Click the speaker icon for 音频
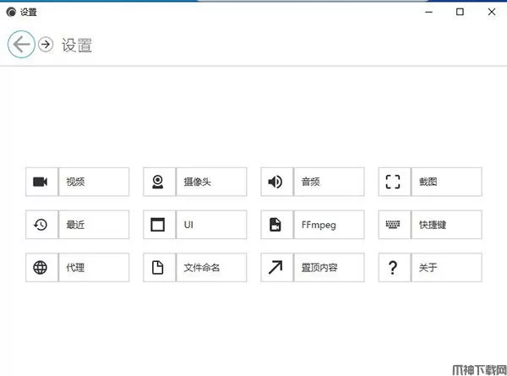Screen dimensions: 507x376 [x=275, y=182]
